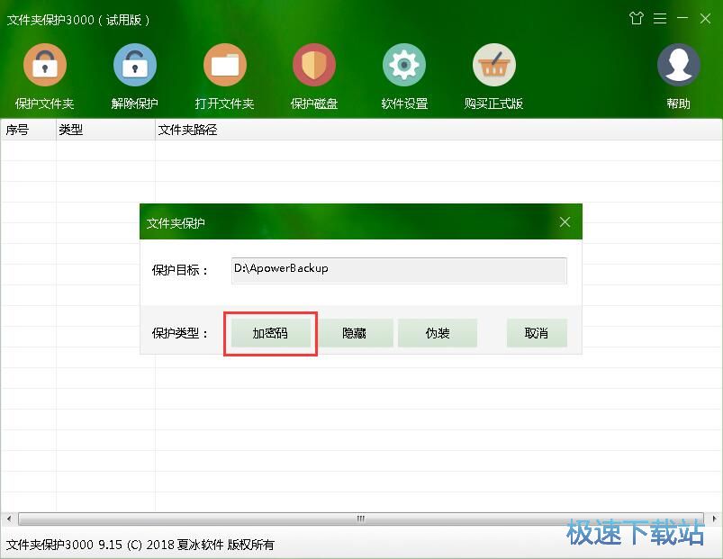The width and height of the screenshot is (723, 559).
Task: Open 解除保护 unlock icon
Action: [x=135, y=65]
